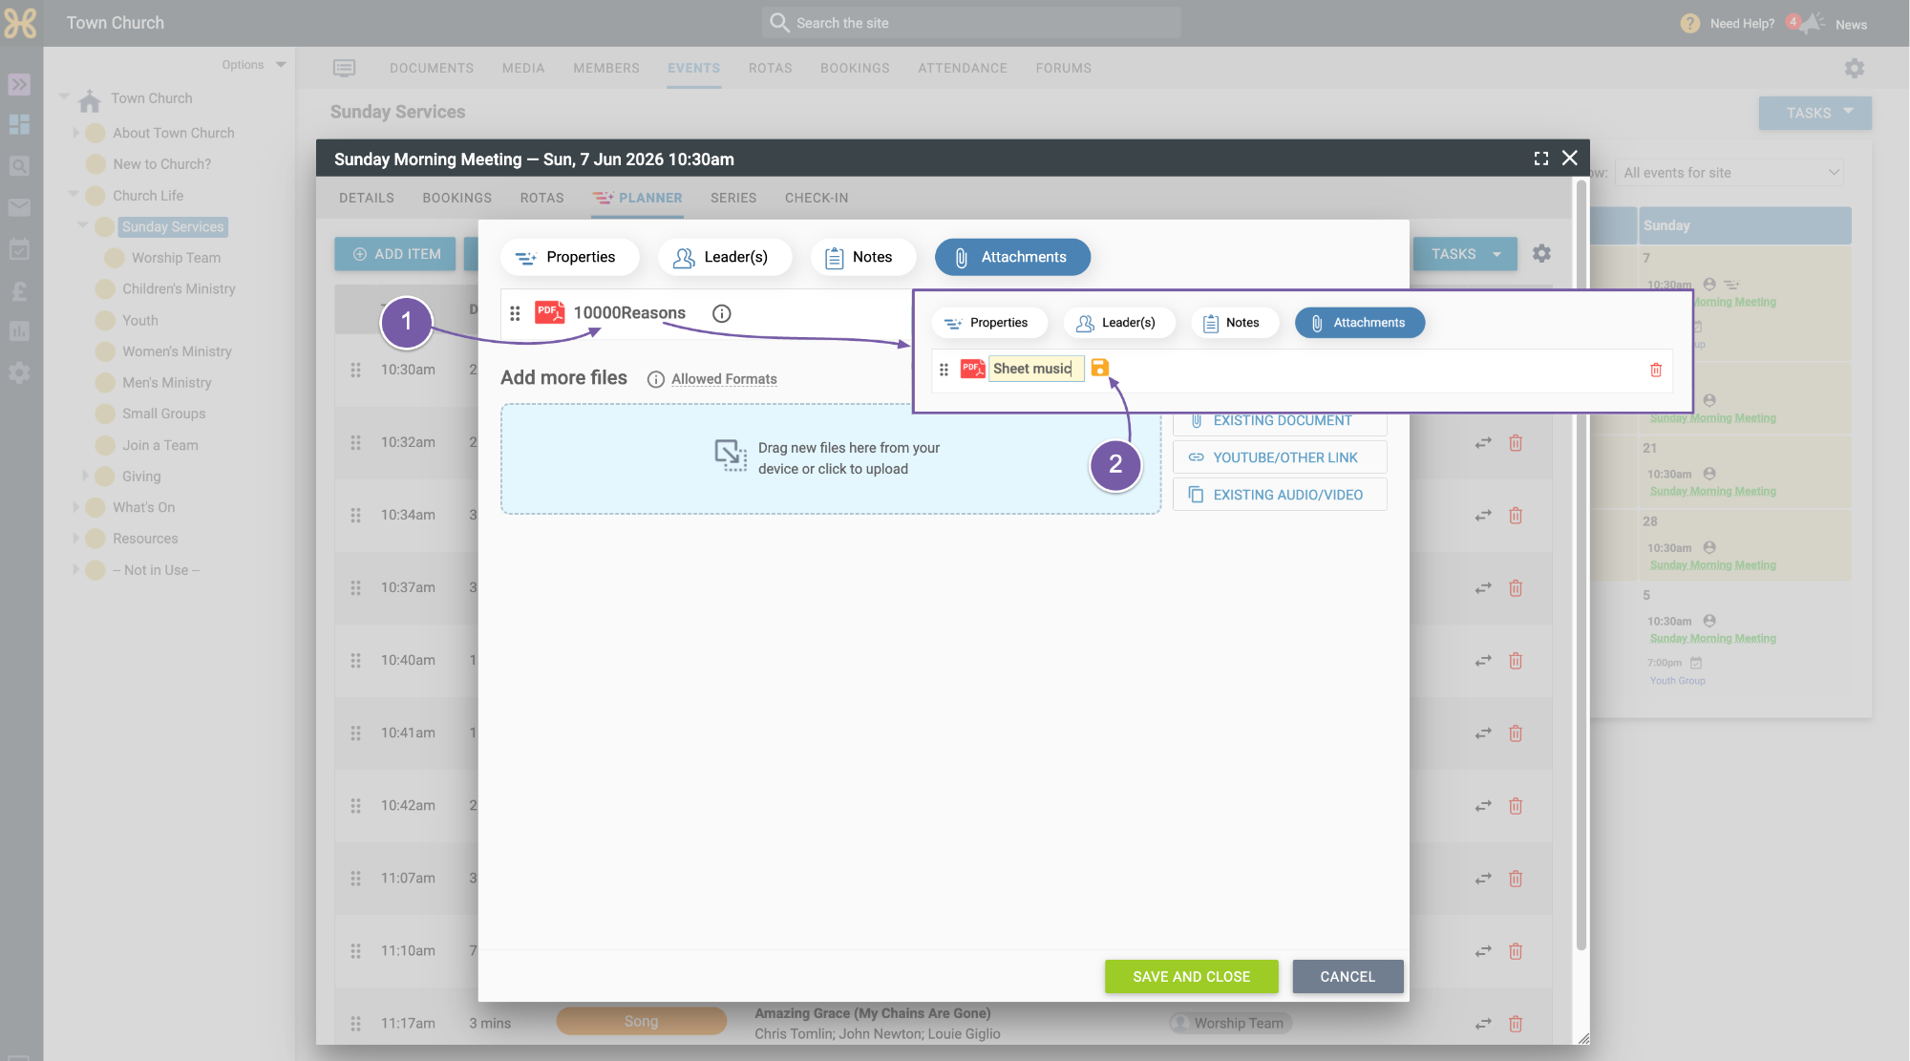
Task: Open the dashboard icon in left sidebar
Action: [x=19, y=124]
